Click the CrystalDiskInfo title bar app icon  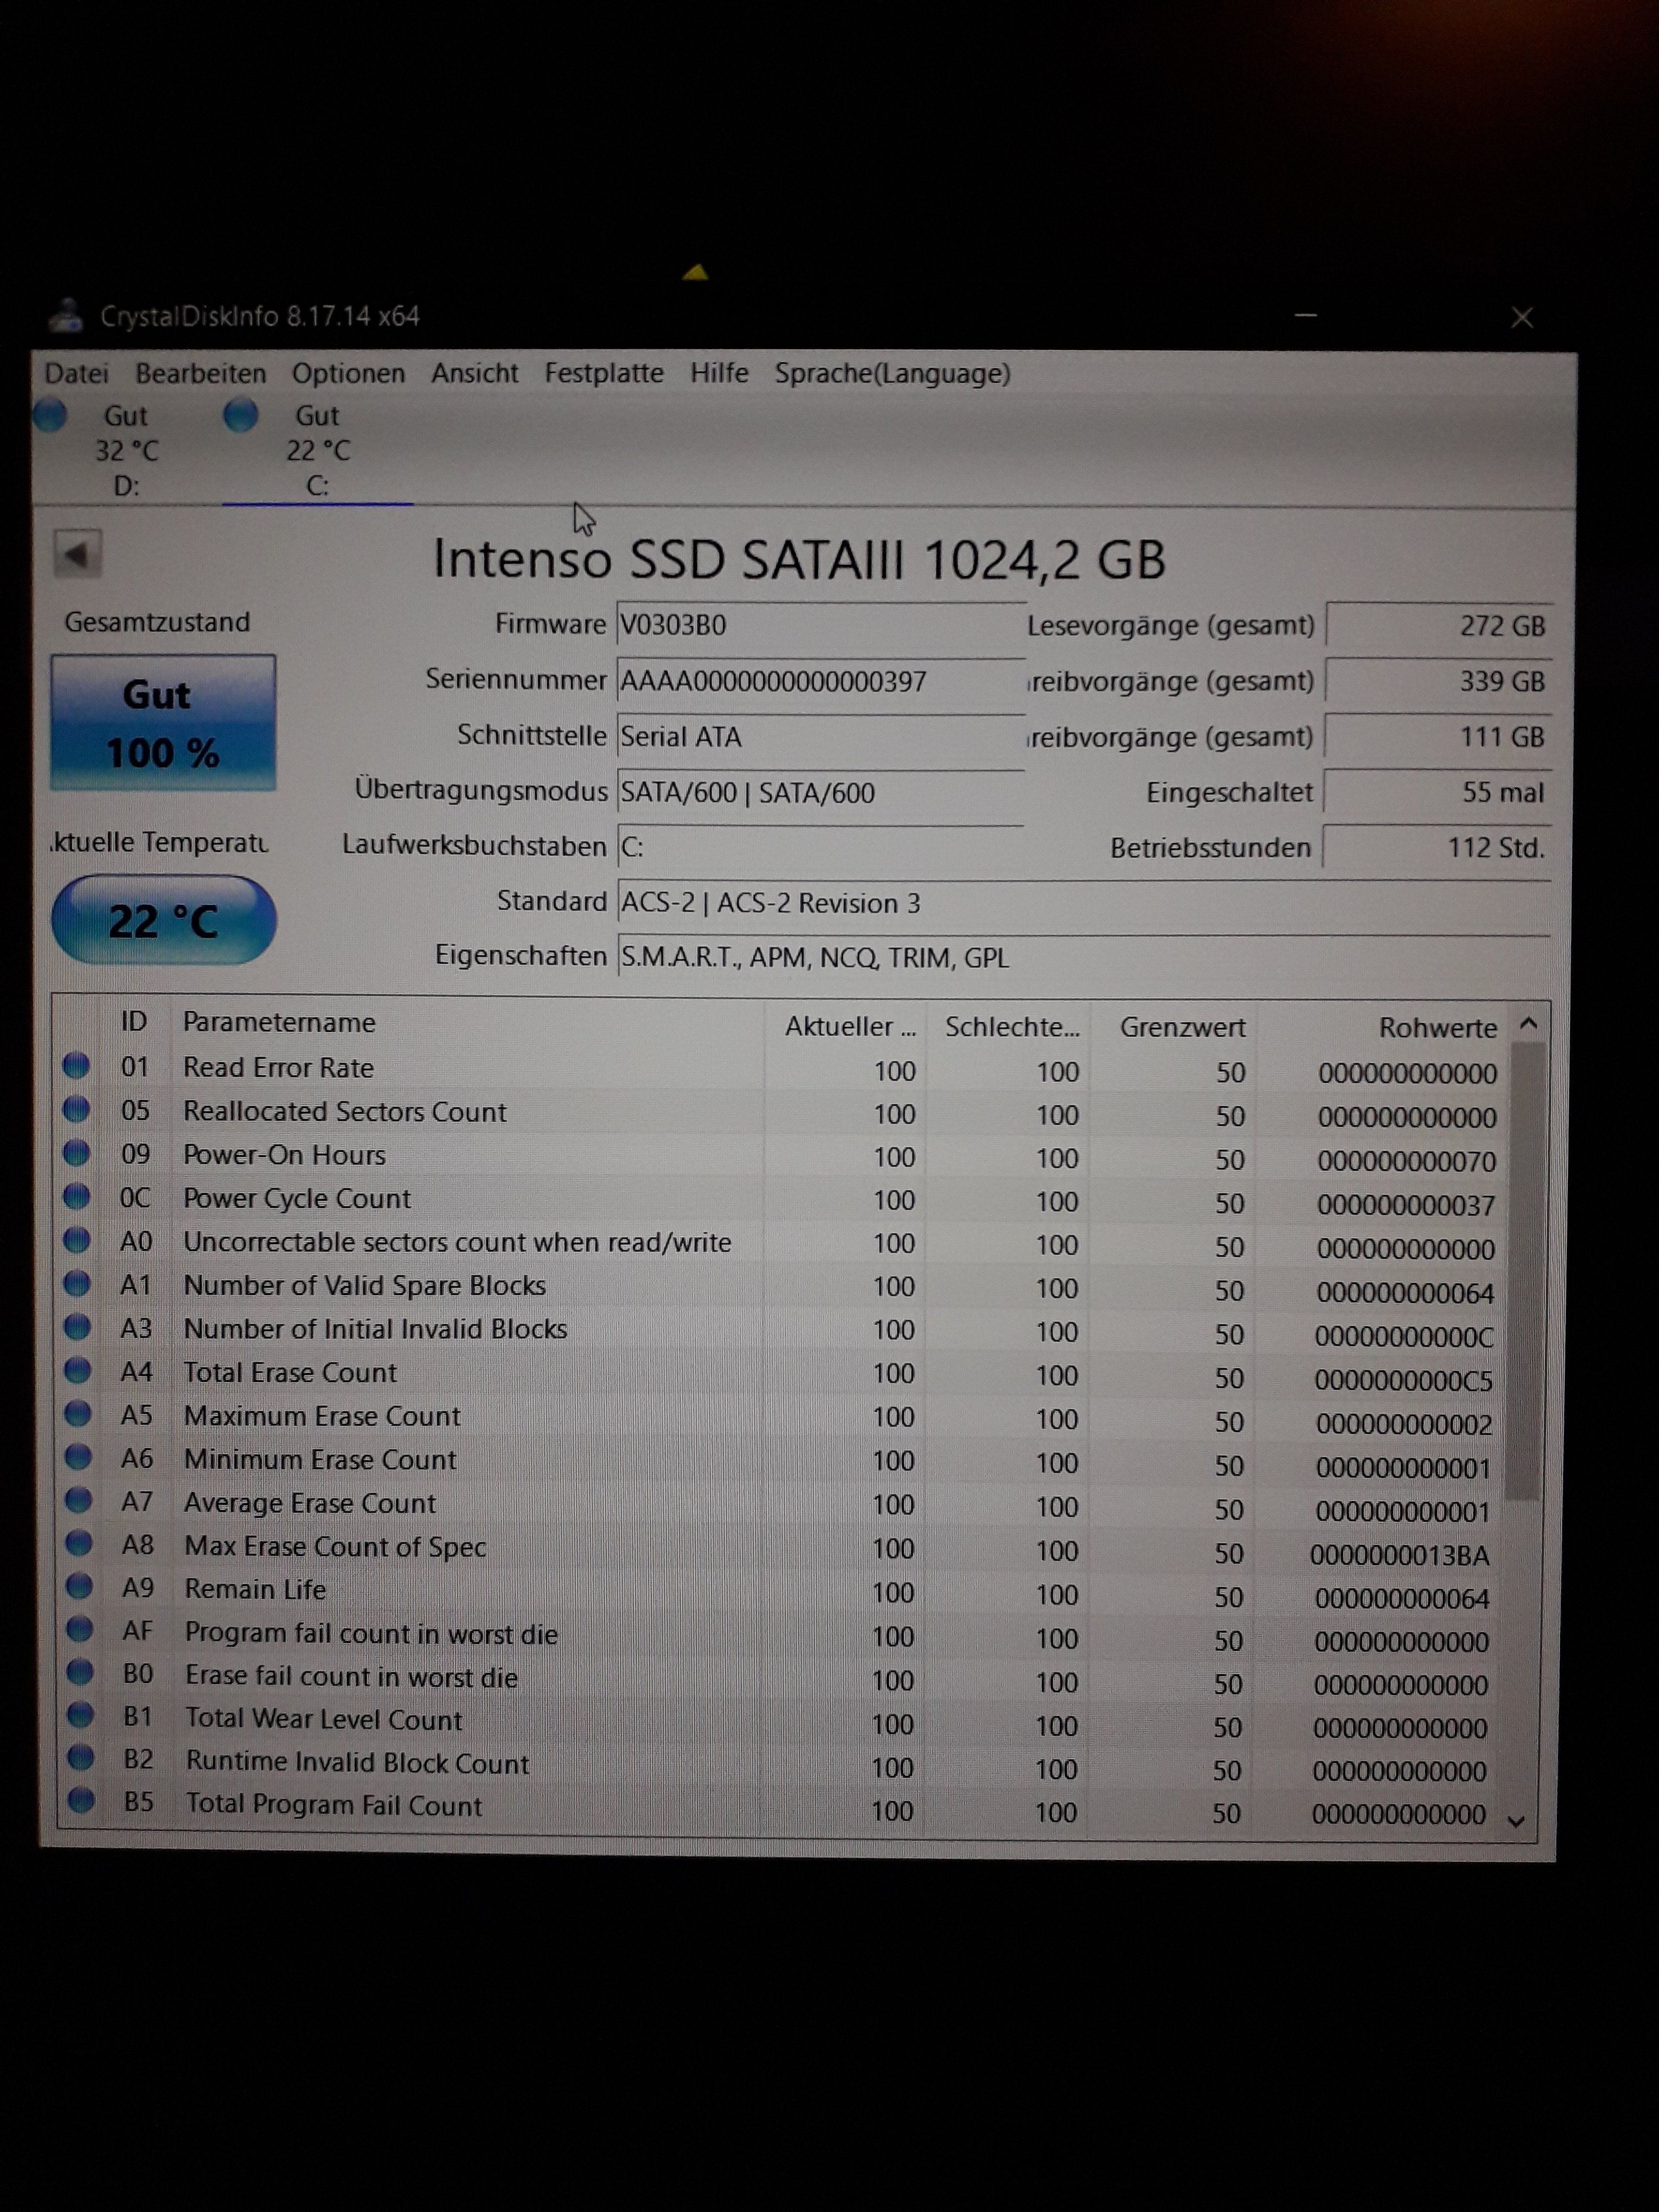click(x=66, y=316)
